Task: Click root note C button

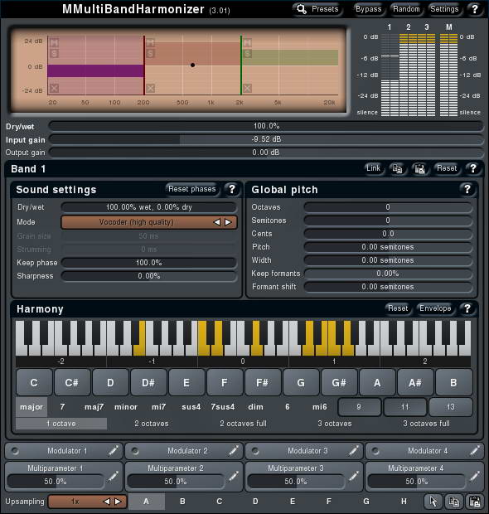Action: click(x=34, y=382)
